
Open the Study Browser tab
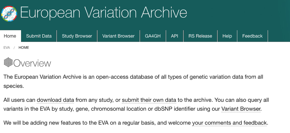coord(77,36)
